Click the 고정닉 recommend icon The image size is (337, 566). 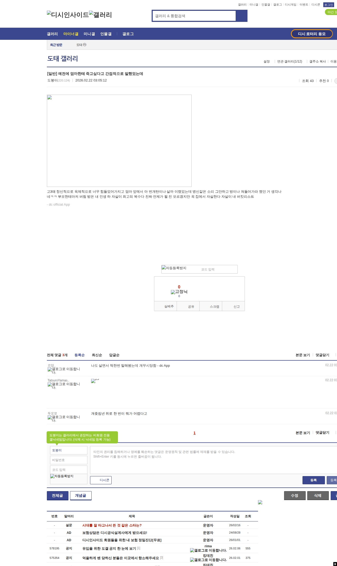coord(179,292)
